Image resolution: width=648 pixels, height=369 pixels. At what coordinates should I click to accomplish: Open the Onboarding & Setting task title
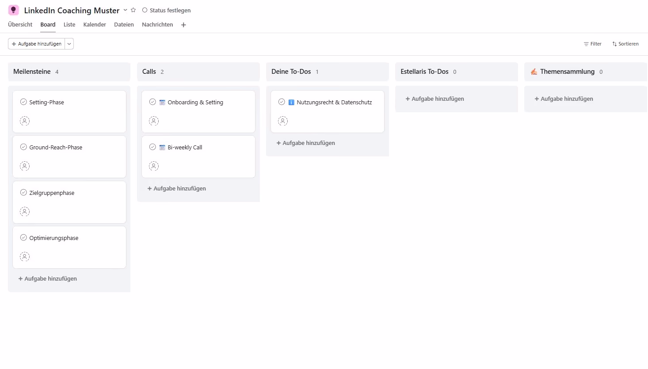click(x=195, y=103)
